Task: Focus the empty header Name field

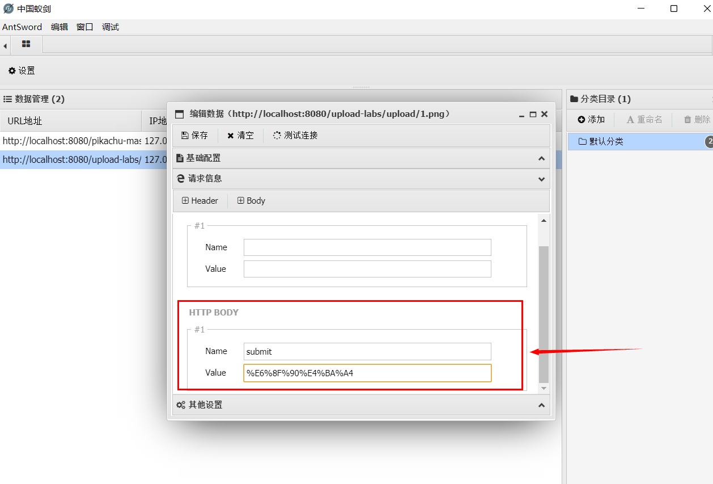Action: tap(367, 247)
